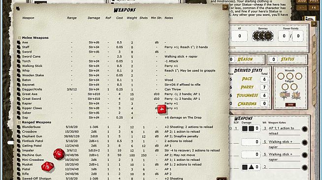Click the maximum Power Points field
This screenshot has width=322, height=180.
[298, 36]
